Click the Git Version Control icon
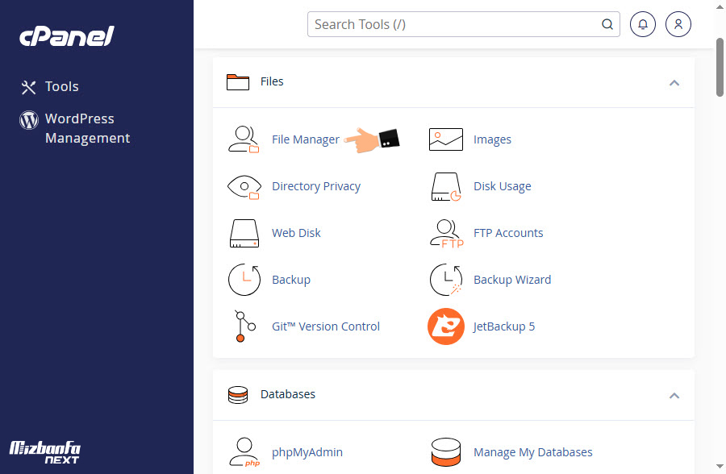The width and height of the screenshot is (726, 474). pyautogui.click(x=244, y=326)
